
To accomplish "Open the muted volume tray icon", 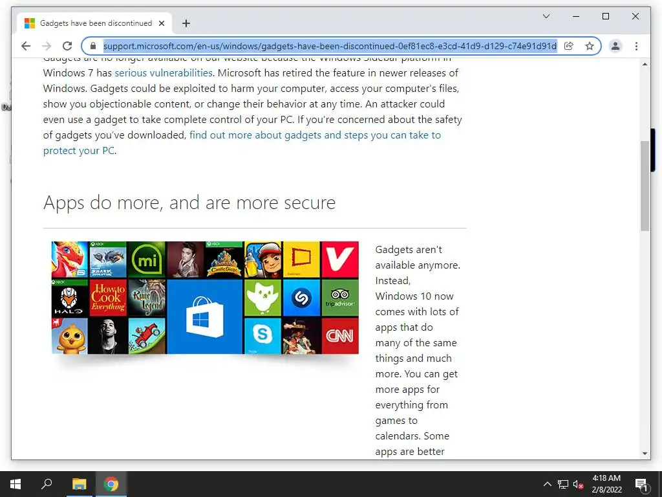I will (578, 484).
